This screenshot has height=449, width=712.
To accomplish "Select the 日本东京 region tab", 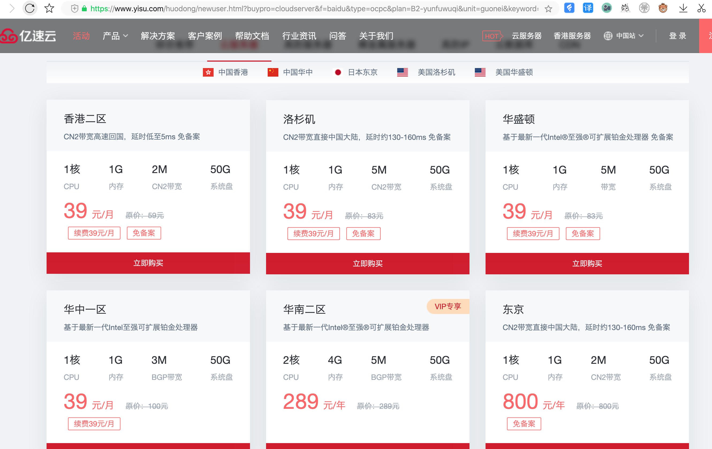I will tap(356, 72).
